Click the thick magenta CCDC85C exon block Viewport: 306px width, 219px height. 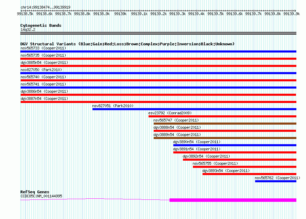pyautogui.click(x=233, y=200)
